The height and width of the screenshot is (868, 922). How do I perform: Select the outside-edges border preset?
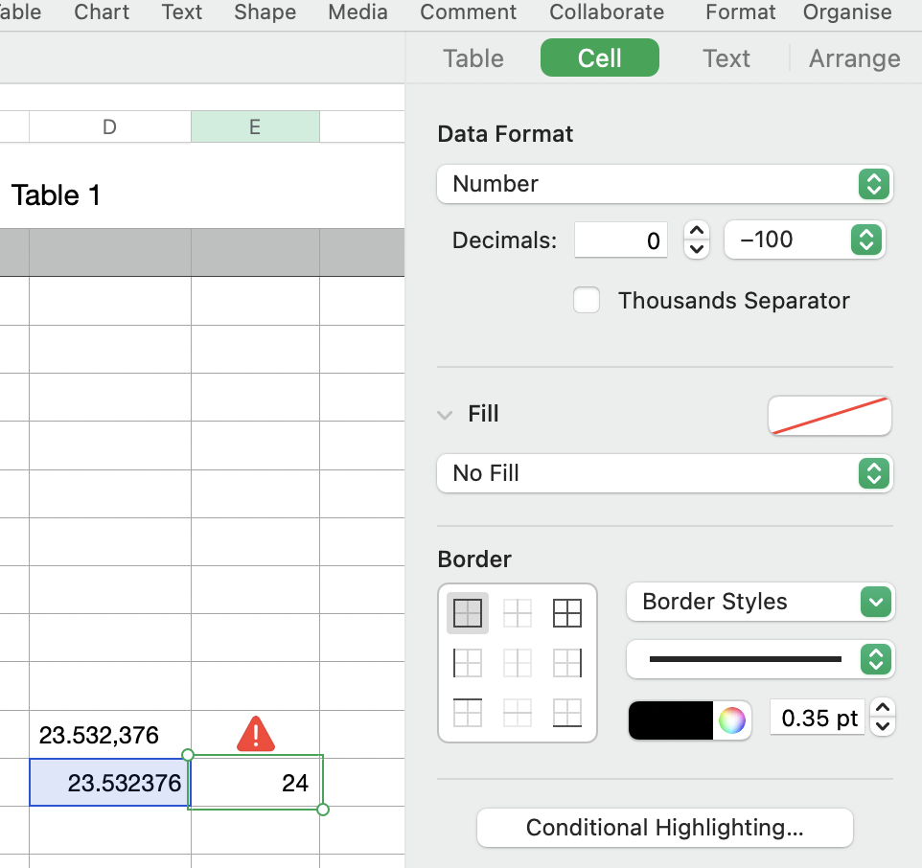(468, 613)
